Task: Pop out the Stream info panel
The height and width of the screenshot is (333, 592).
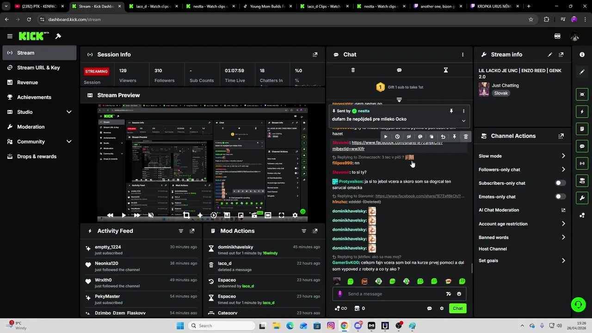Action: [x=561, y=55]
